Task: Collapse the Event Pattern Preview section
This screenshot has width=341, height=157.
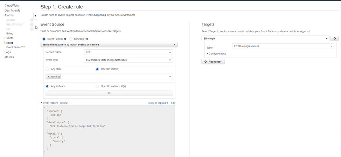Action: coord(54,103)
